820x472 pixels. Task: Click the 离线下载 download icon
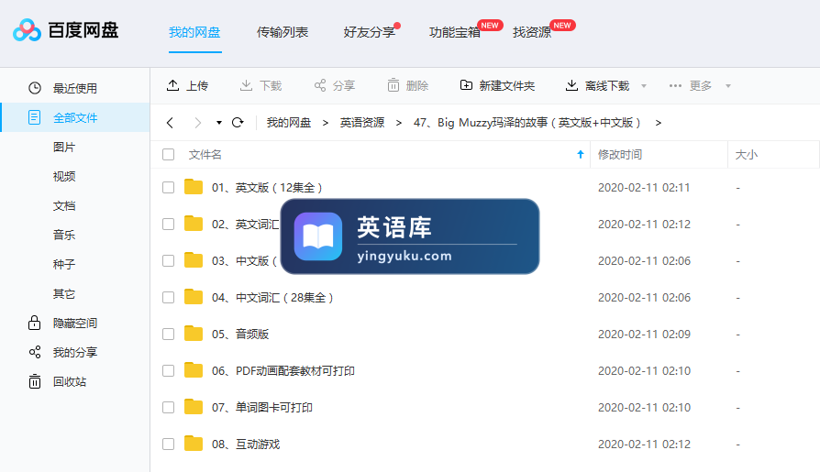(x=571, y=85)
